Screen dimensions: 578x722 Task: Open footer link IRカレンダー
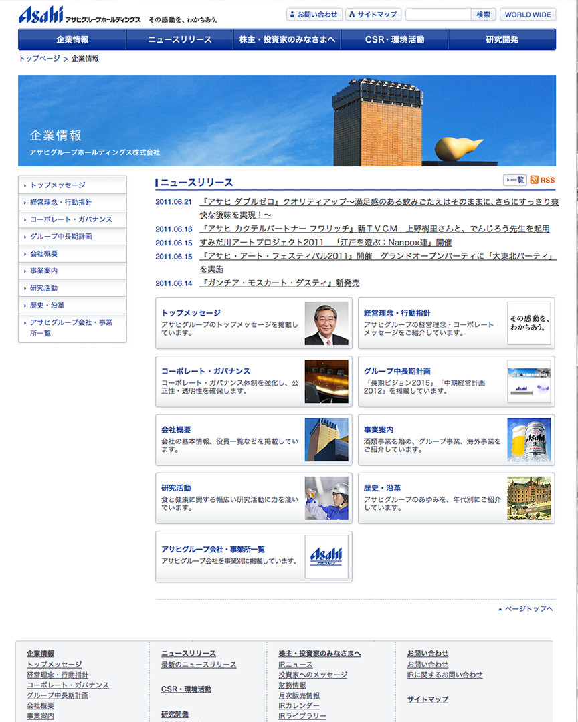click(x=298, y=706)
